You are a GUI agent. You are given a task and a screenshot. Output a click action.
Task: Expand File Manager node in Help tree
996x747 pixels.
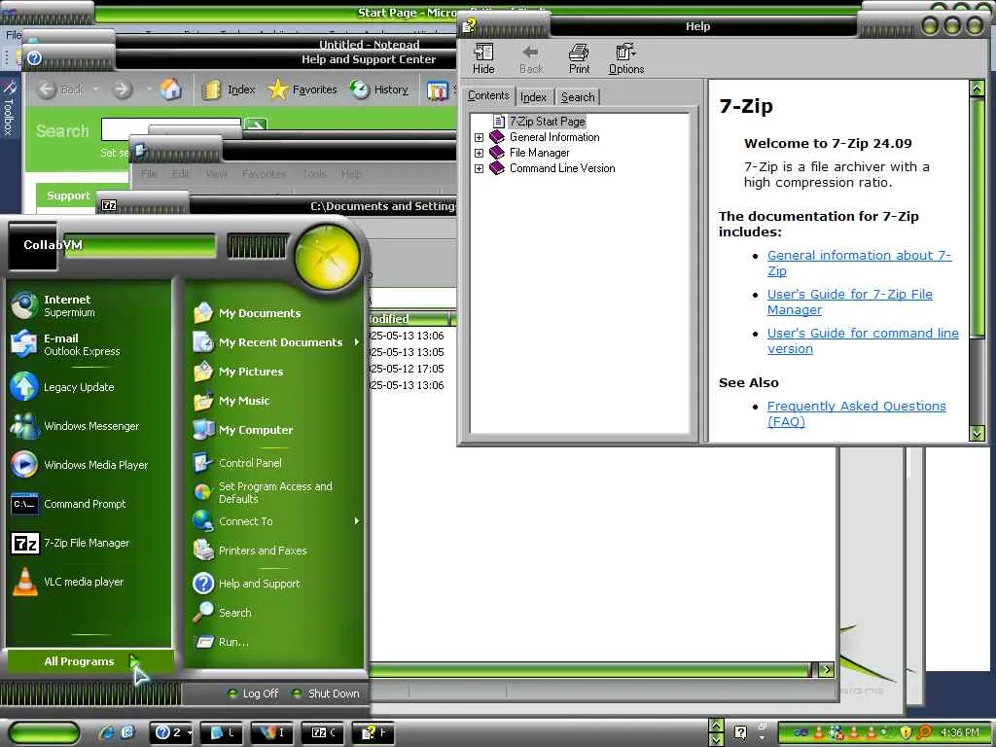click(479, 153)
